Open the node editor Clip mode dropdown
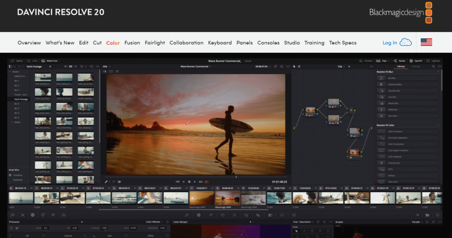The image size is (452, 238). [x=341, y=67]
